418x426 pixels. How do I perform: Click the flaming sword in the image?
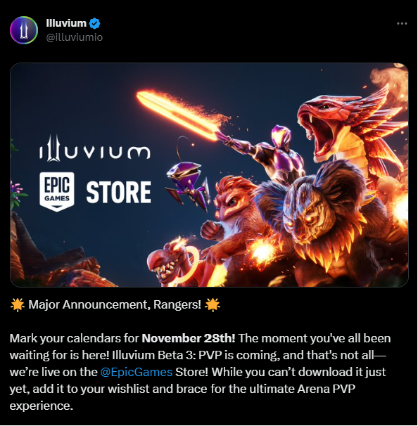click(181, 115)
